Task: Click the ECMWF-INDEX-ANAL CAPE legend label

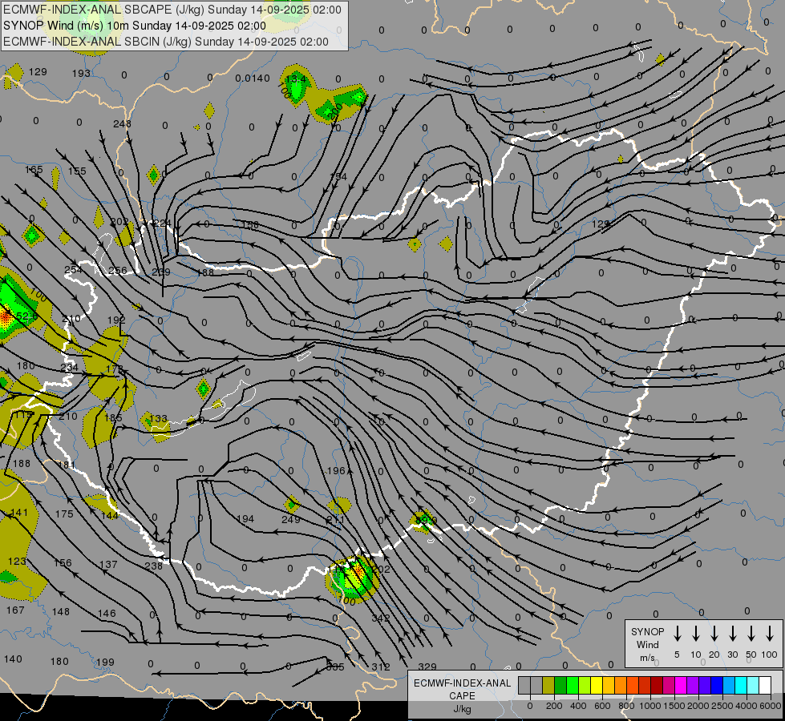Action: [462, 695]
